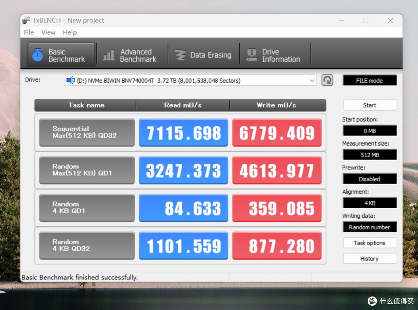Viewport: 418px width, 310px height.
Task: Open benchmark History
Action: [x=370, y=258]
